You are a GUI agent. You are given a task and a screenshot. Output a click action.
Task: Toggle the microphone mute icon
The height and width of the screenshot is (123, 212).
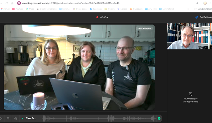pos(8,118)
